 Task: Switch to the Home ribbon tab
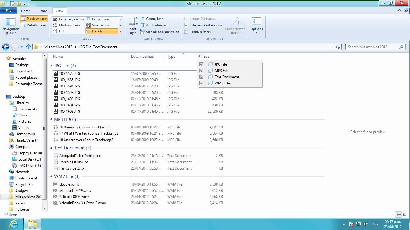point(26,11)
